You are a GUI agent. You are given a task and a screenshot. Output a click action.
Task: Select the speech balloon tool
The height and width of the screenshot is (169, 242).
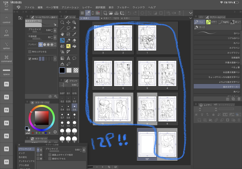(x=74, y=58)
